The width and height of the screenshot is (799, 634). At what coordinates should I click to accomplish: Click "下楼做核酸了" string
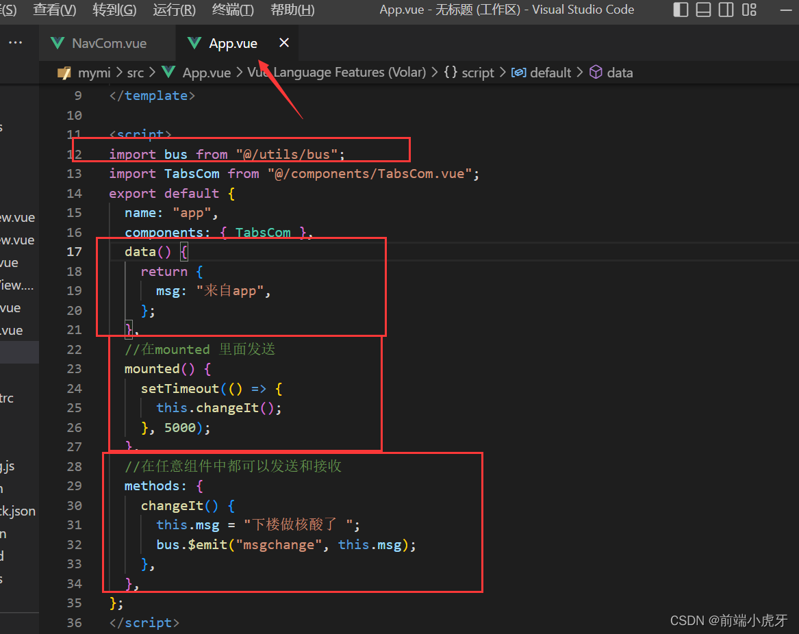coord(299,525)
